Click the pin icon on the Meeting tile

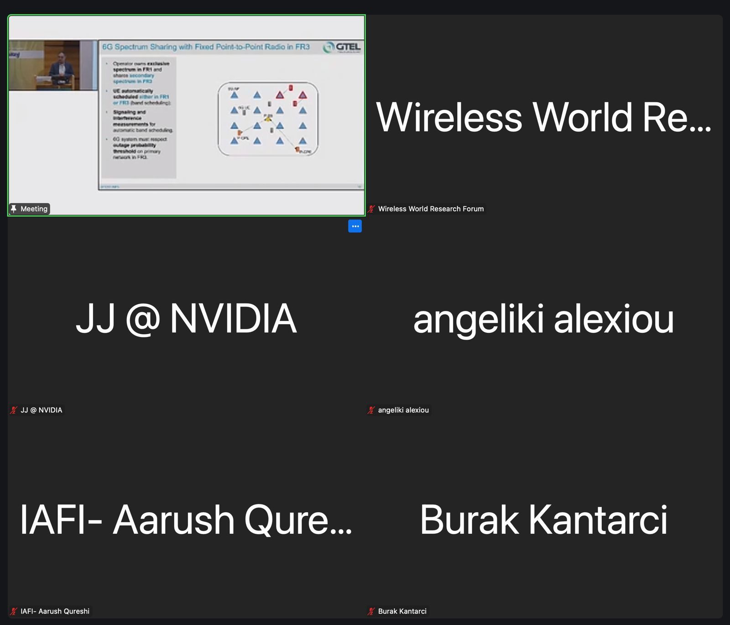tap(14, 209)
